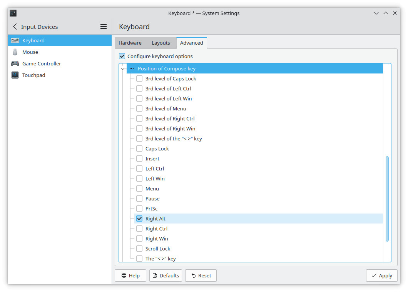Screen dimensions: 408x292
Task: Open the Mouse settings page
Action: pos(60,52)
